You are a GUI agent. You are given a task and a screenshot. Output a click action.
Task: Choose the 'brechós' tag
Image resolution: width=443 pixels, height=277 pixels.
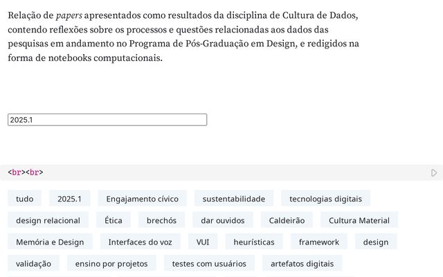click(161, 220)
